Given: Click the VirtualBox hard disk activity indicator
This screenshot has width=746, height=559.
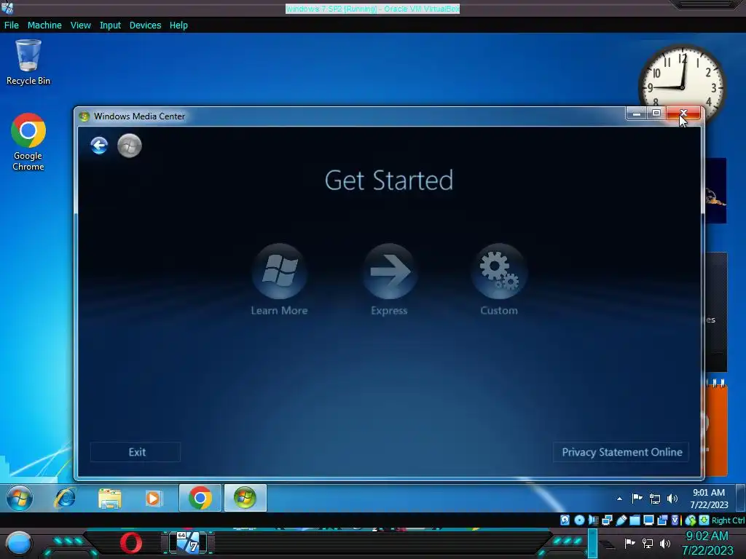Looking at the screenshot, I should (x=565, y=520).
